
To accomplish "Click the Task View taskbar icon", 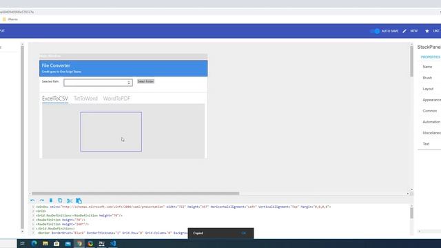I will [23, 243].
